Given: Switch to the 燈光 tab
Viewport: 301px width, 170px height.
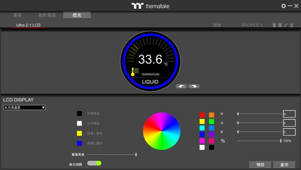Looking at the screenshot, I should tap(77, 15).
